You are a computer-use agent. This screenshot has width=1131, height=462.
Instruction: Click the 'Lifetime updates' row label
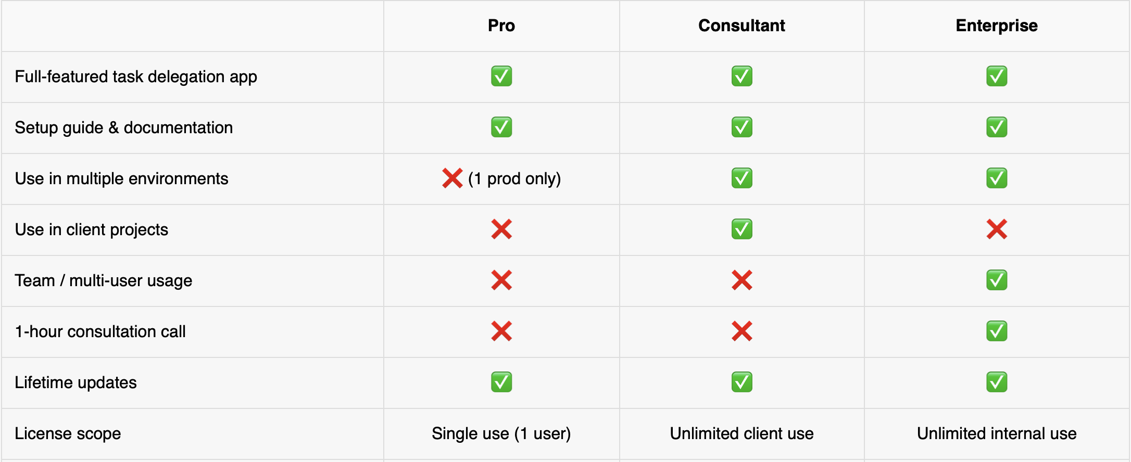(x=76, y=382)
